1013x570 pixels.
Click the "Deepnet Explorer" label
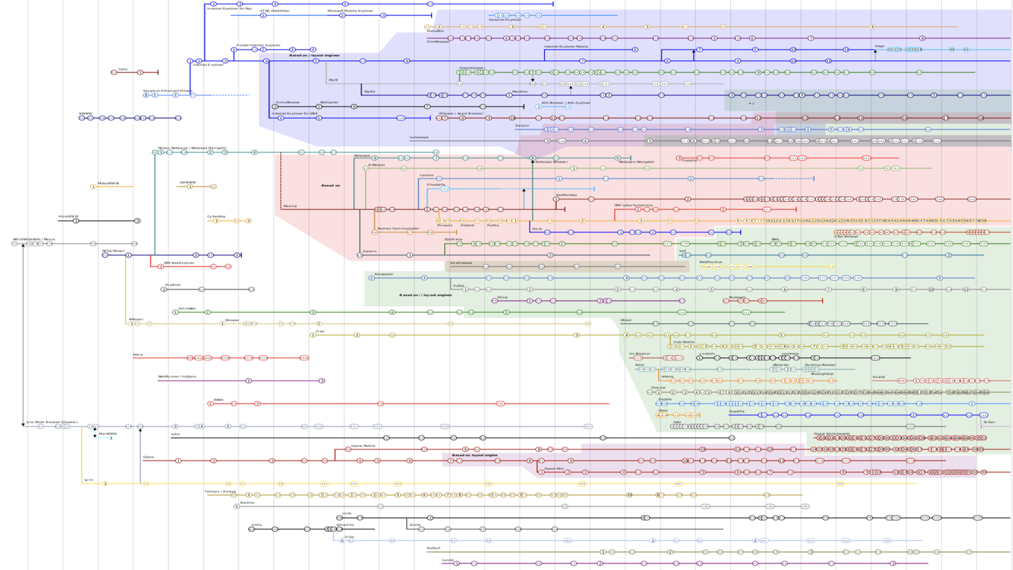pyautogui.click(x=505, y=20)
